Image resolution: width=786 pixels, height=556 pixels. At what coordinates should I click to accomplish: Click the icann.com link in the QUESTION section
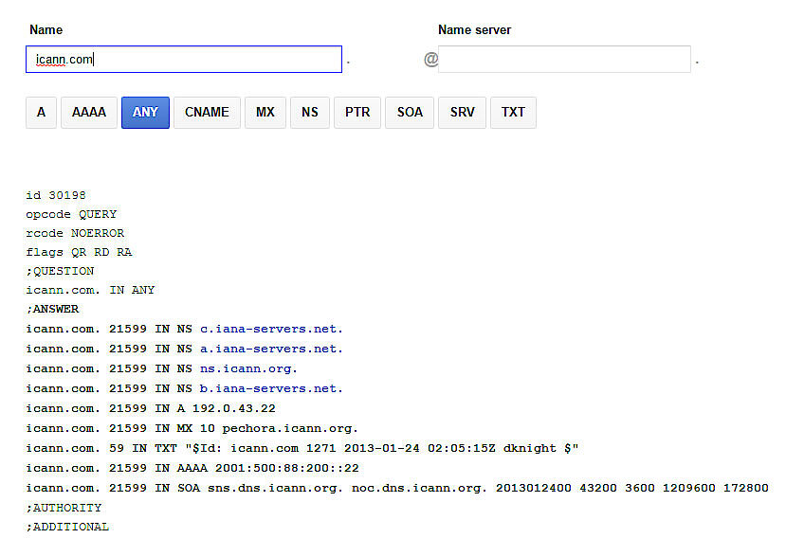(x=57, y=290)
